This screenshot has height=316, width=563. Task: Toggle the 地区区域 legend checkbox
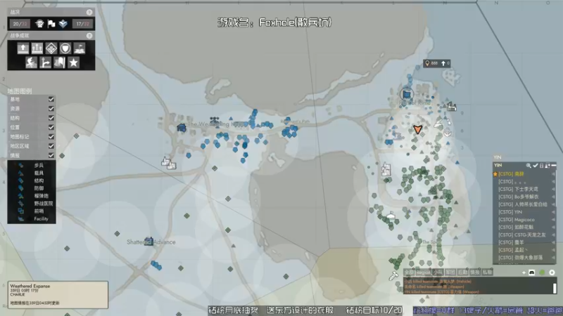coord(51,146)
